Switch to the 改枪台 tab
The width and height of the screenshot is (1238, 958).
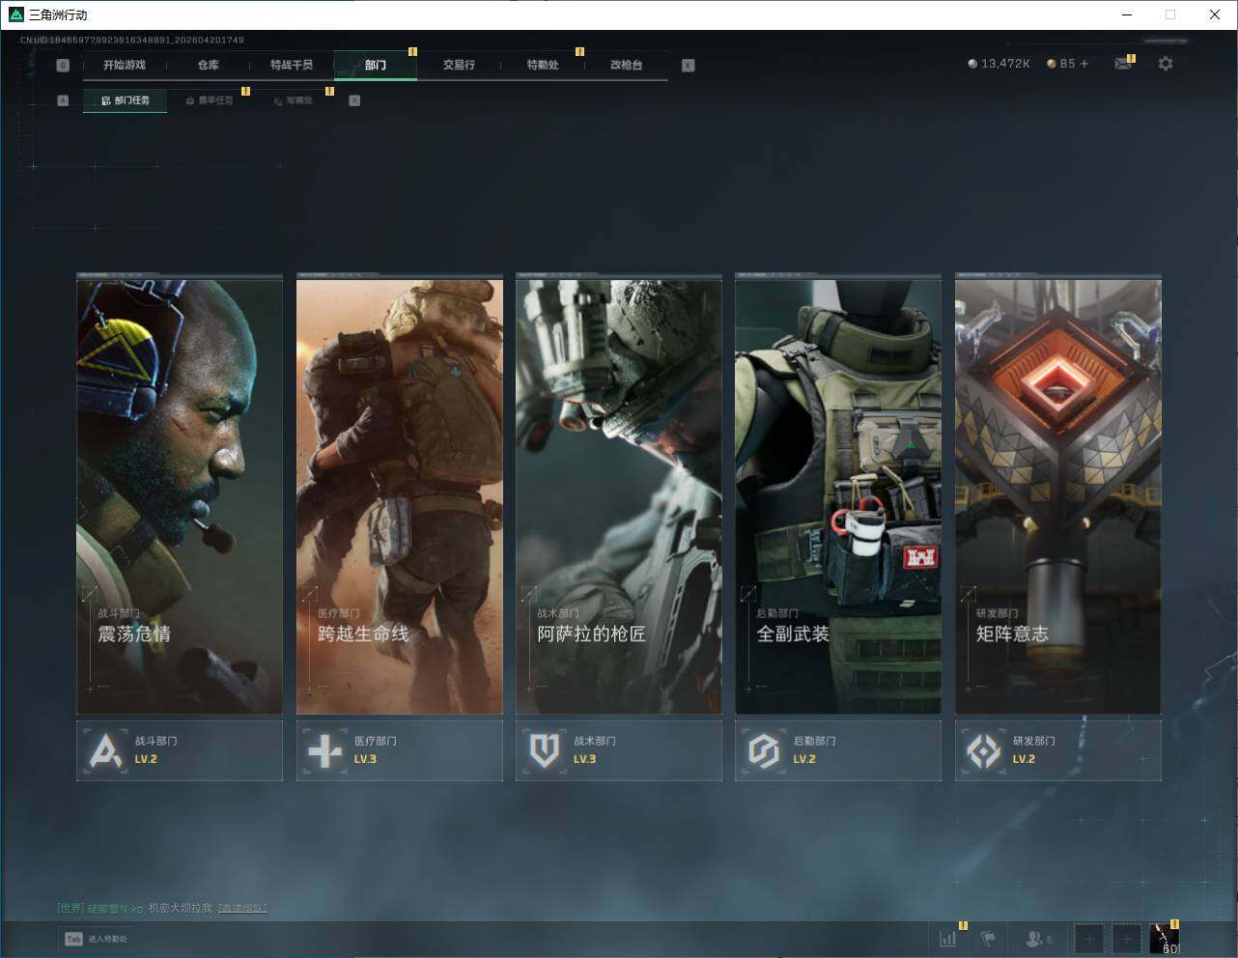pyautogui.click(x=626, y=65)
